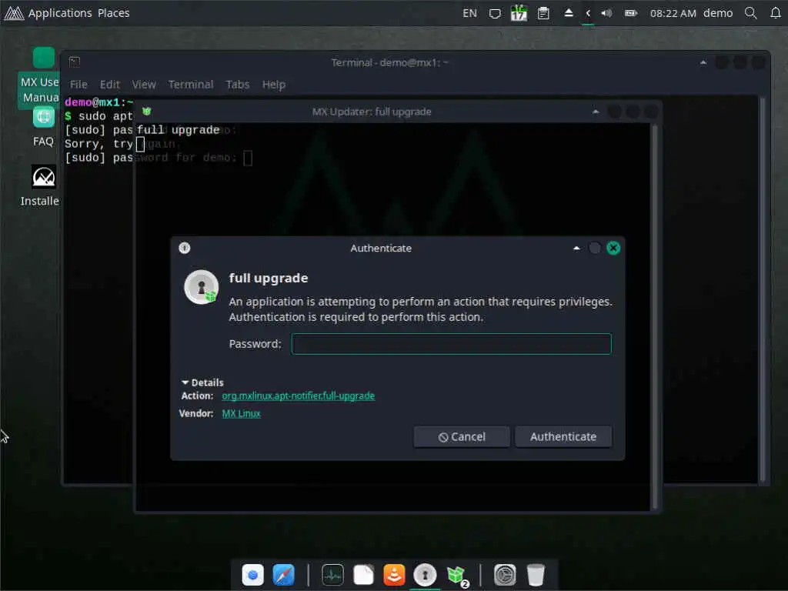Click the demo user name in panel
The height and width of the screenshot is (591, 788).
pos(718,13)
